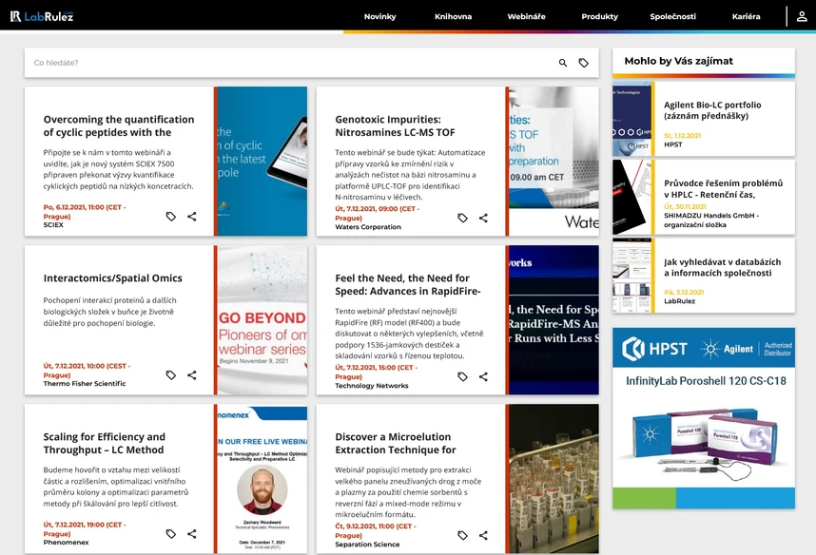Go to Webináře section
Viewport: 816px width, 555px height.
pyautogui.click(x=527, y=17)
